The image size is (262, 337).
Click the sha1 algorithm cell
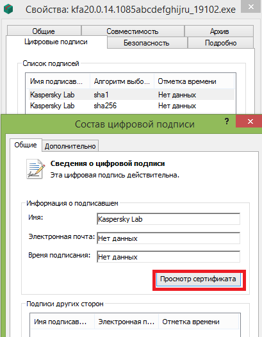(x=101, y=95)
